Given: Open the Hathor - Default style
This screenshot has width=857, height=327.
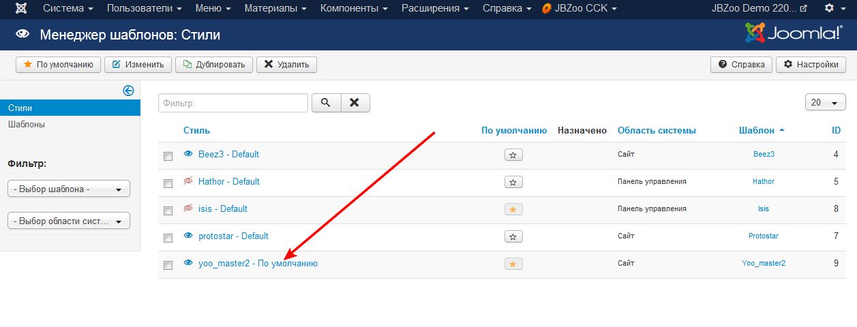Looking at the screenshot, I should pyautogui.click(x=229, y=181).
